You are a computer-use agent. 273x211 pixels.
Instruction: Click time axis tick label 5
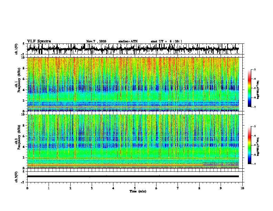point(135,188)
